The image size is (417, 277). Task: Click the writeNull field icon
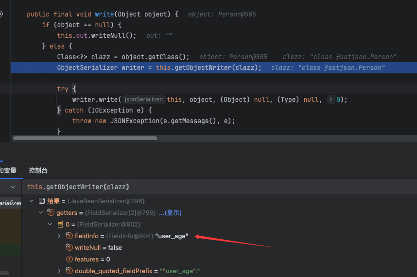[69, 247]
